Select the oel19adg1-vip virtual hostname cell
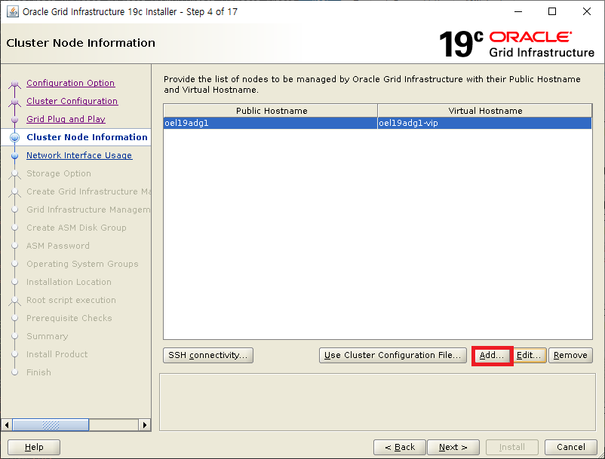605x459 pixels. click(484, 123)
